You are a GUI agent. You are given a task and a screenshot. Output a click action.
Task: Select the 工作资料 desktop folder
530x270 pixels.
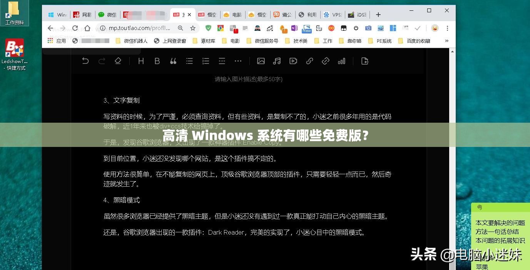(15, 13)
